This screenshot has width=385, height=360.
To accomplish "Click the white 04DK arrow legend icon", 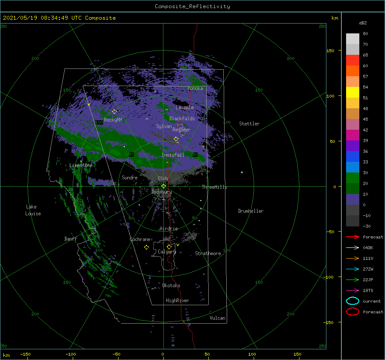I will pos(352,248).
